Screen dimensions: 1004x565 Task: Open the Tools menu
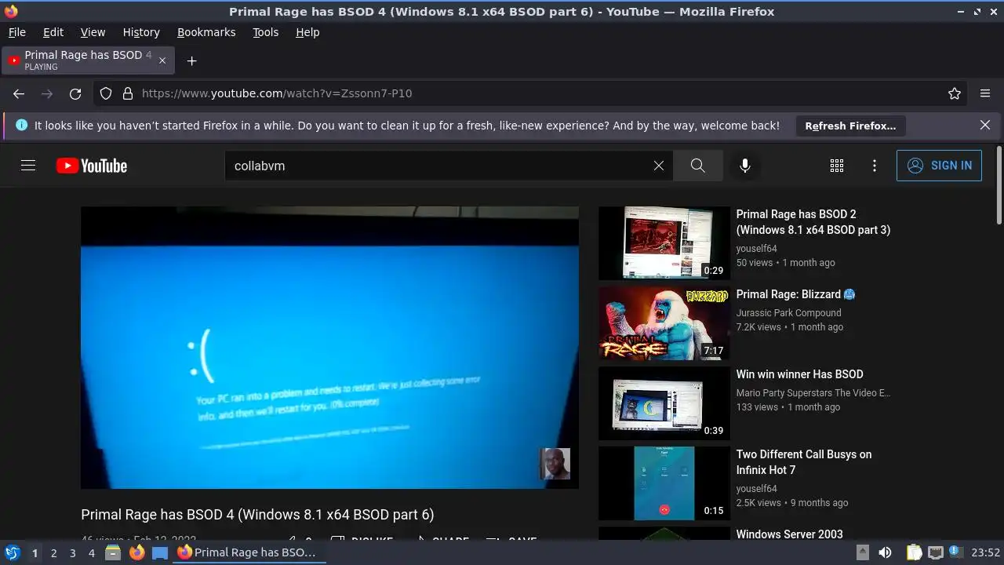tap(266, 32)
